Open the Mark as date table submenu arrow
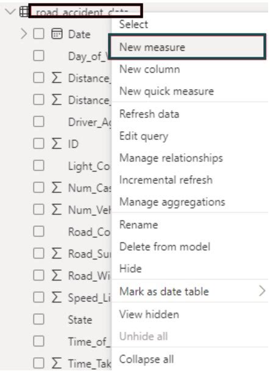270x388 pixels. [262, 291]
